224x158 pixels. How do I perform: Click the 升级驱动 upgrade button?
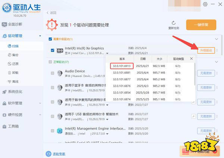[x=206, y=50]
